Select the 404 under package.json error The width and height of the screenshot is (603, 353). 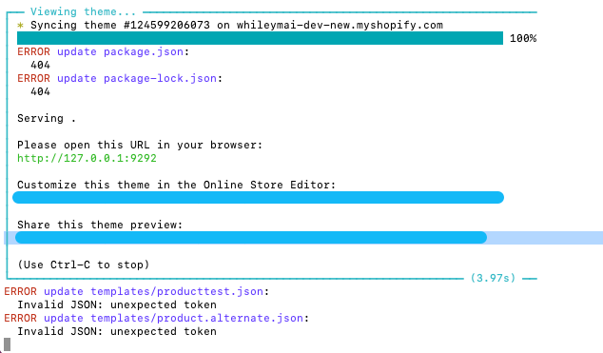40,65
